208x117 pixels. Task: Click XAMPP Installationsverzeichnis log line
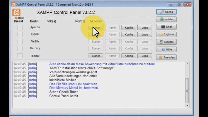[82, 68]
